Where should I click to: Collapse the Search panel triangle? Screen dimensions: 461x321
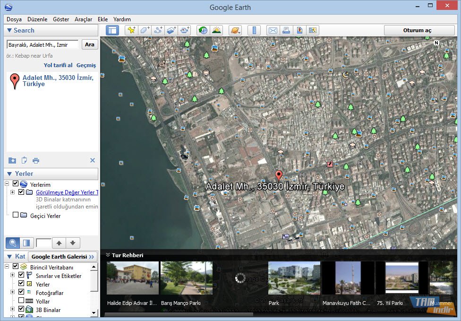(x=9, y=30)
